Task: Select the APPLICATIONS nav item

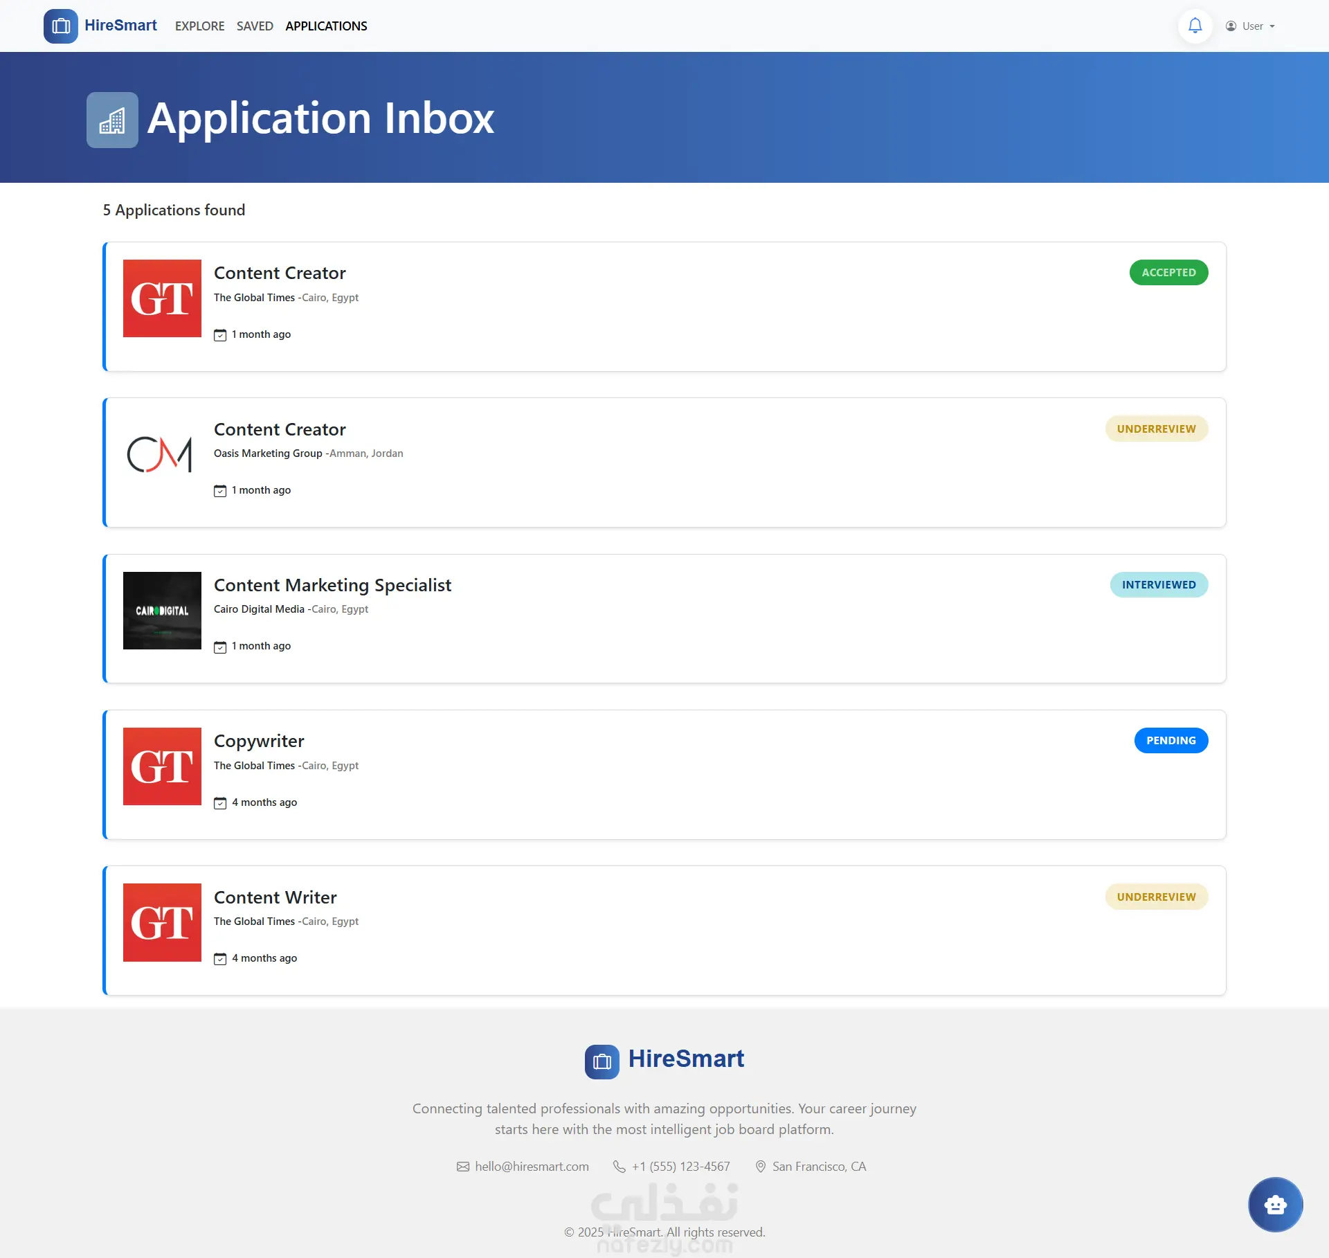Action: (x=326, y=26)
